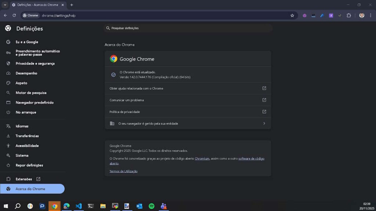The height and width of the screenshot is (211, 376).
Task: Click the Back navigation arrow
Action: pyautogui.click(x=6, y=15)
